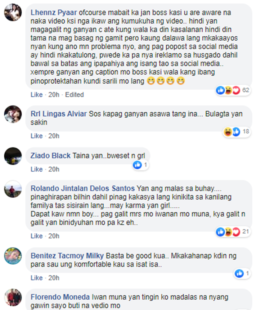Open Rrl Lingas Alviar's profile picture

point(13,114)
